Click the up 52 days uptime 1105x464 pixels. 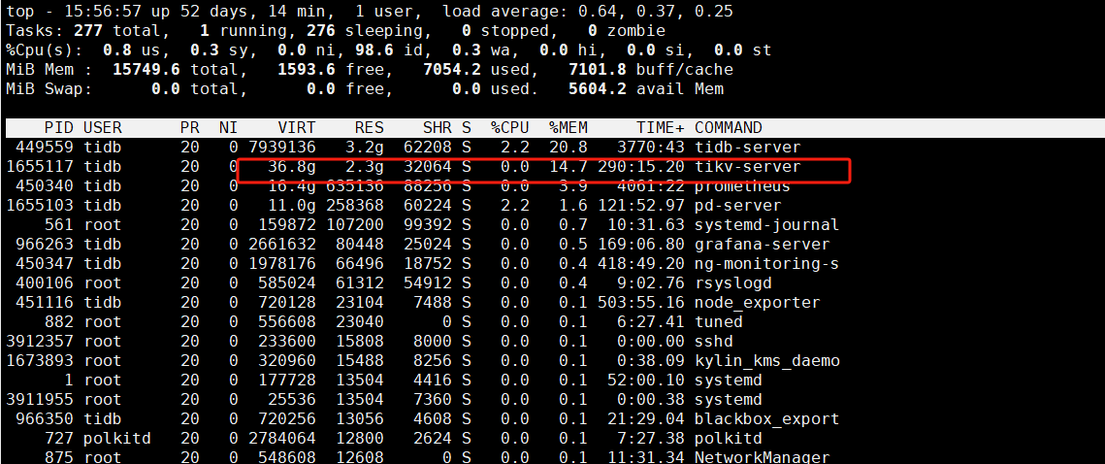[200, 12]
